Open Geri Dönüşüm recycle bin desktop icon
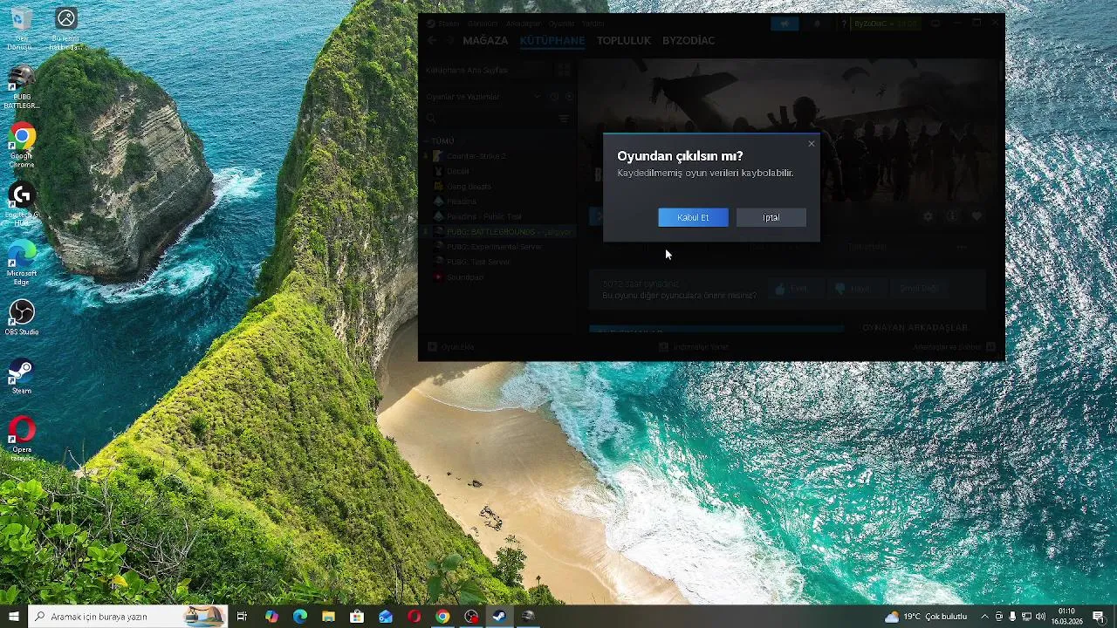This screenshot has width=1117, height=628. pyautogui.click(x=21, y=29)
